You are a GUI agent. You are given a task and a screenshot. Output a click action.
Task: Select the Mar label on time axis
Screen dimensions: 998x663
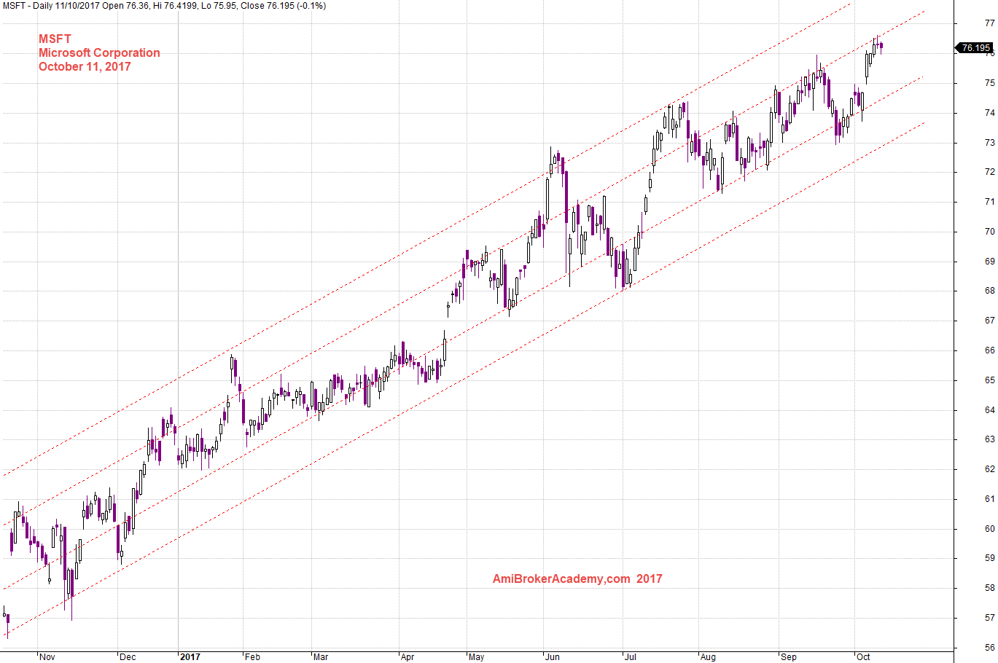[321, 657]
